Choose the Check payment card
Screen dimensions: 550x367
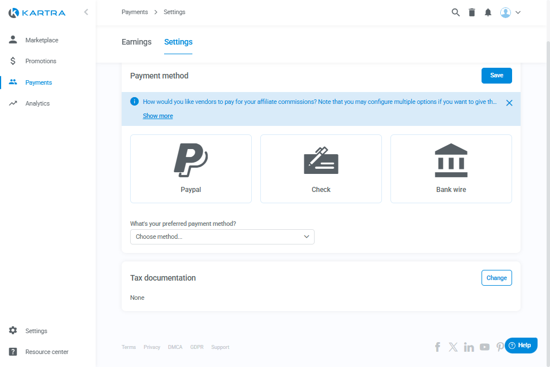[321, 169]
